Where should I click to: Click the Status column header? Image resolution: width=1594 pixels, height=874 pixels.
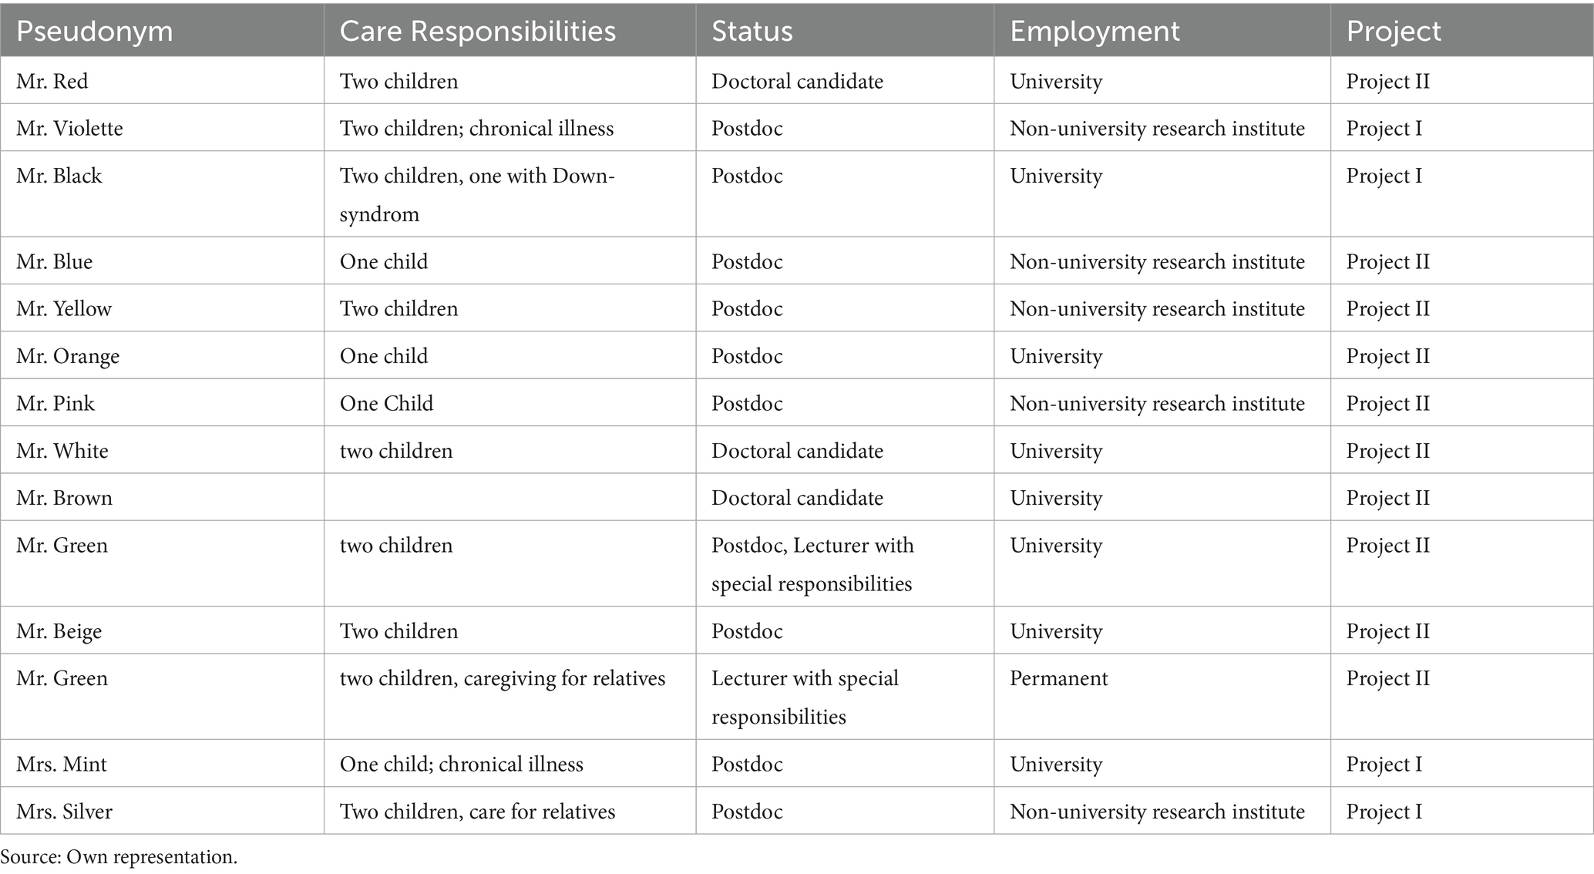[x=752, y=31]
